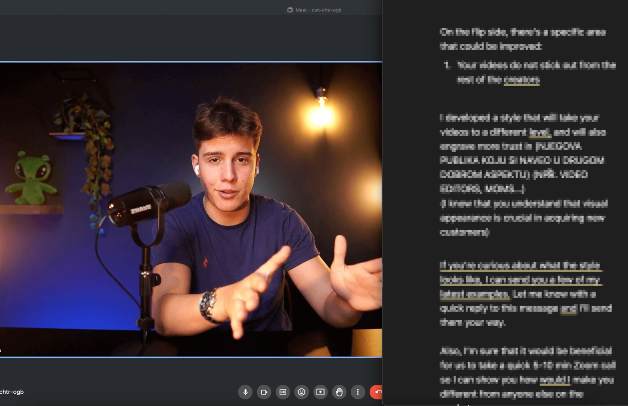Toggle closed captions CC button
Image resolution: width=628 pixels, height=406 pixels.
point(283,392)
